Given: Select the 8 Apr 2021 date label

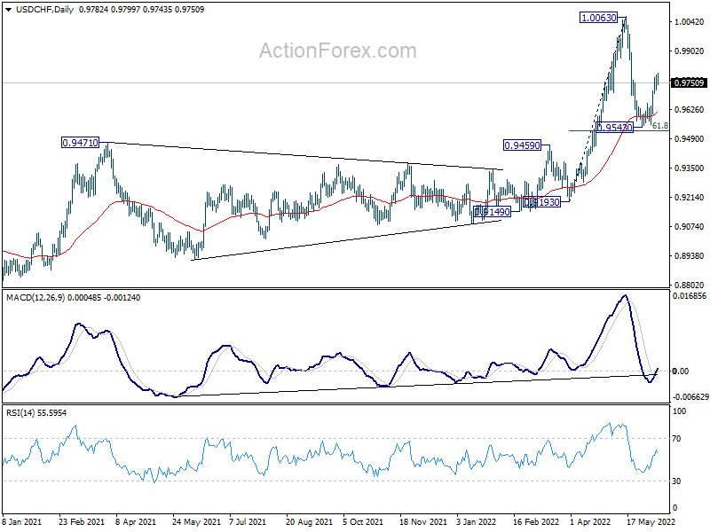Looking at the screenshot, I should click(136, 521).
